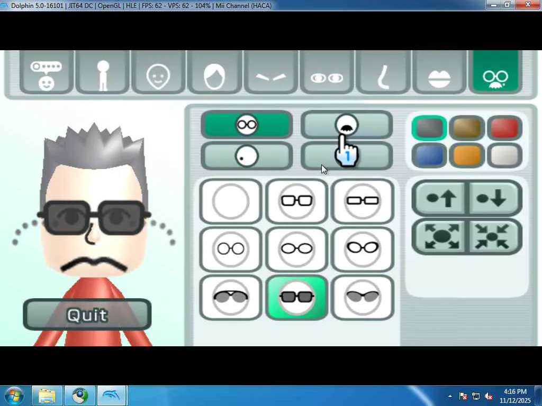The width and height of the screenshot is (542, 406).
Task: Minimize the Dolphin window
Action: [494, 4]
